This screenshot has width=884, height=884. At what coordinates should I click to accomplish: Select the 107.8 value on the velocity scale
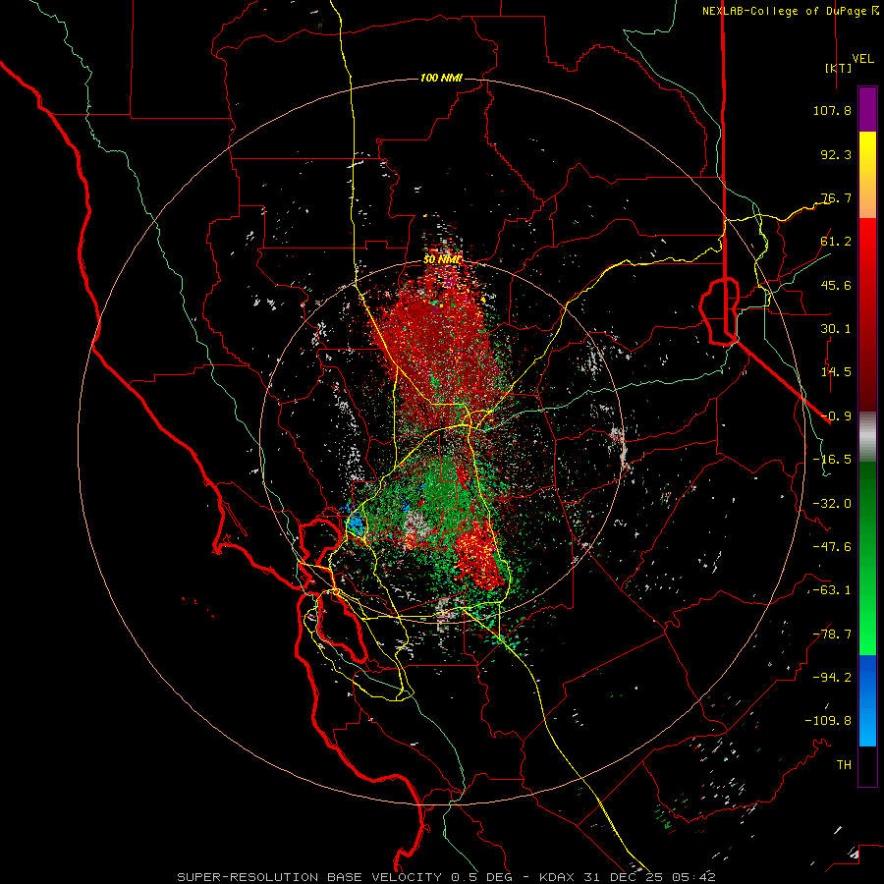[832, 110]
